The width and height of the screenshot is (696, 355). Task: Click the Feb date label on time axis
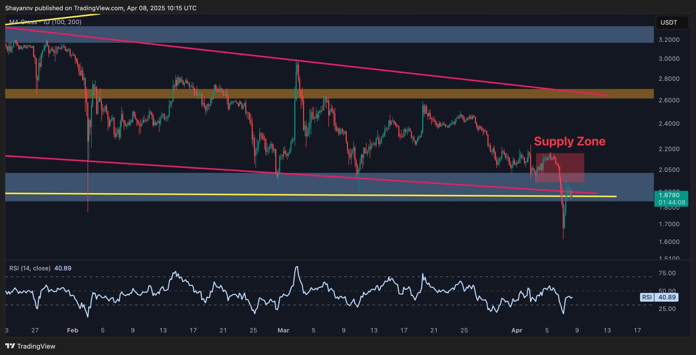(x=72, y=330)
